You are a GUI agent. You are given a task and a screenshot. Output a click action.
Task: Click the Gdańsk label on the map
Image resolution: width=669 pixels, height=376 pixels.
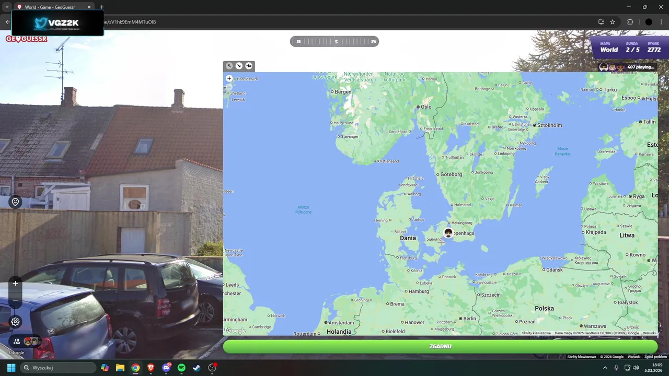(554, 270)
